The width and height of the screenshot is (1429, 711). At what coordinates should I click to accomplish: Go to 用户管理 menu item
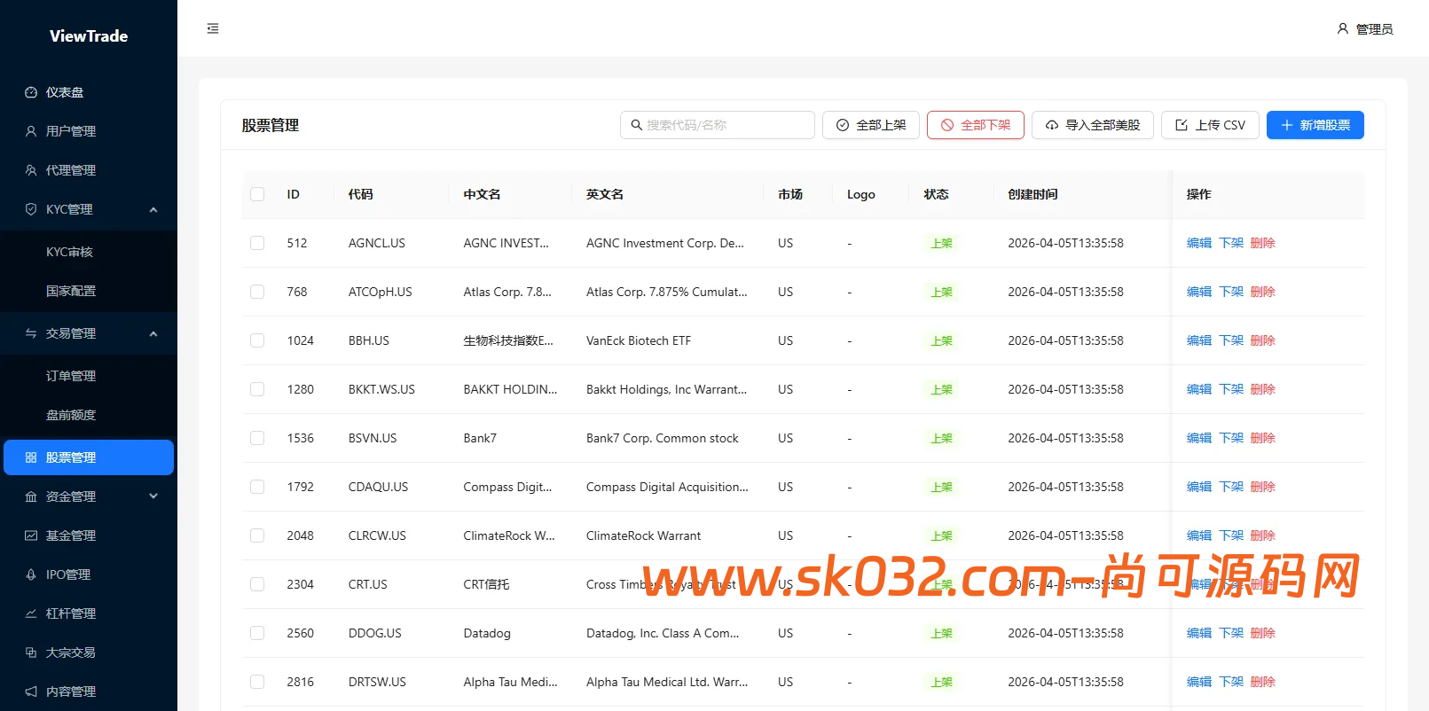tap(89, 131)
